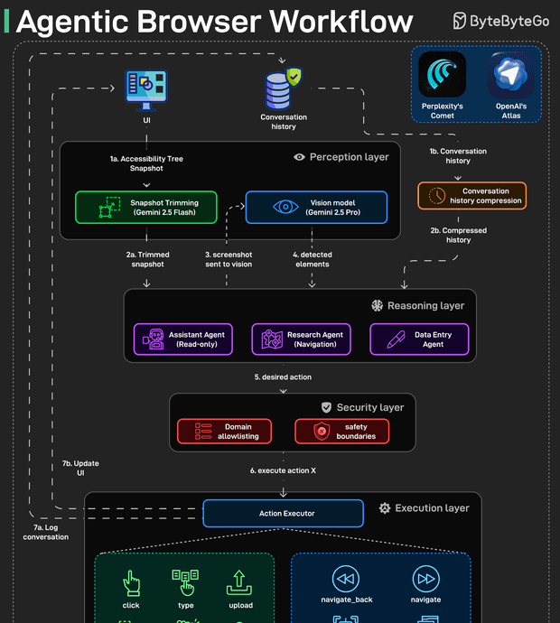Click the Reasoning layer brain icon
This screenshot has width=560, height=623.
point(377,305)
